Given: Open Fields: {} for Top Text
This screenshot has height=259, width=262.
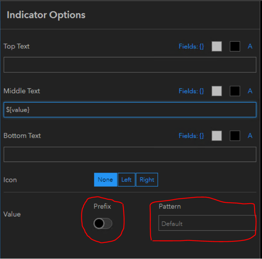Looking at the screenshot, I should [x=191, y=46].
